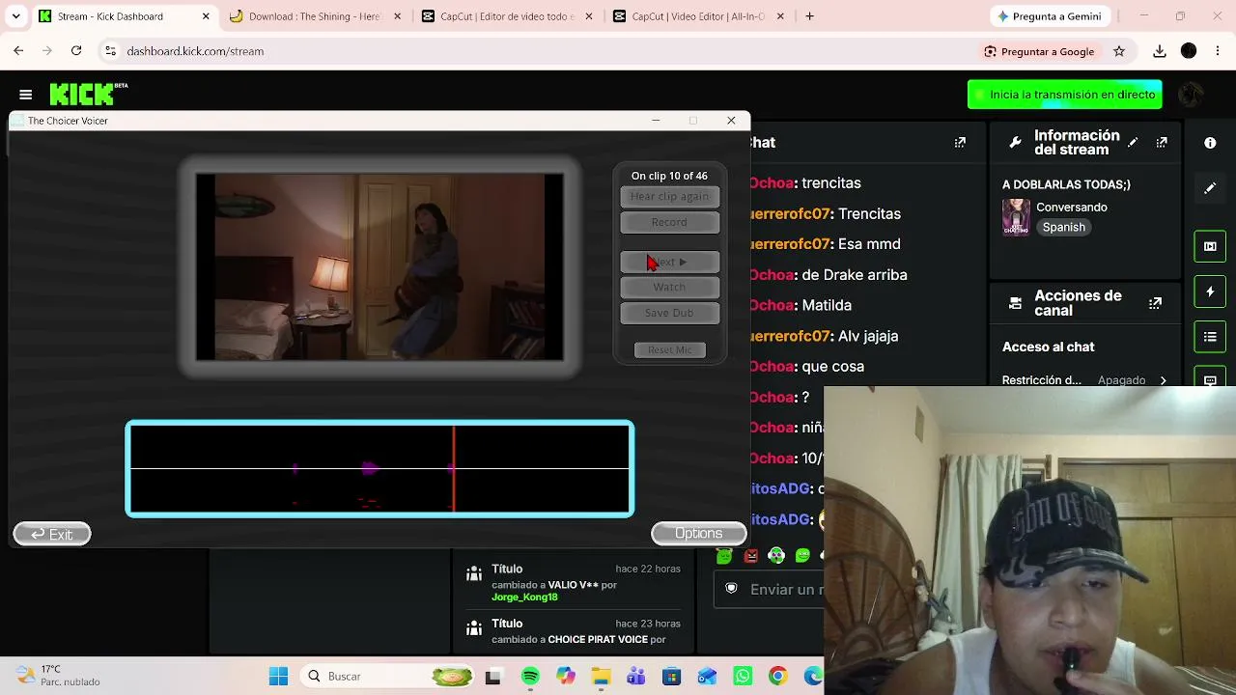Screen dimensions: 1236x695
Task: Open the Jorge_Kong18 username link in the activity feed
Action: [x=524, y=598]
